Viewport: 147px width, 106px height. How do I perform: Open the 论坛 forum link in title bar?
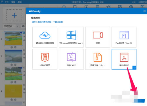point(134,2)
